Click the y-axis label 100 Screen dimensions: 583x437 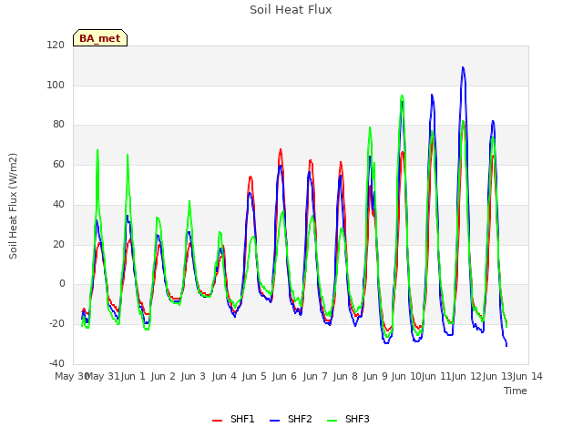56,85
